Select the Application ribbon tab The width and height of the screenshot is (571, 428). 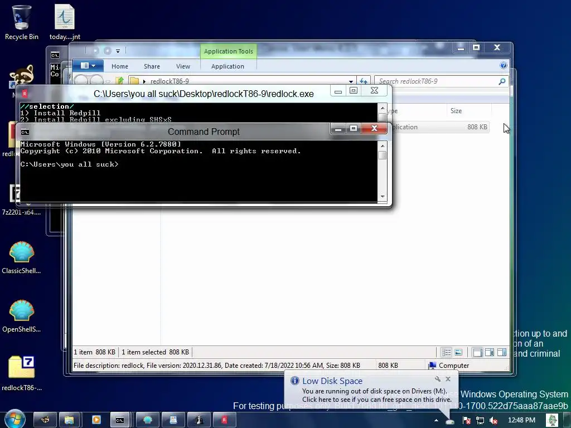228,66
